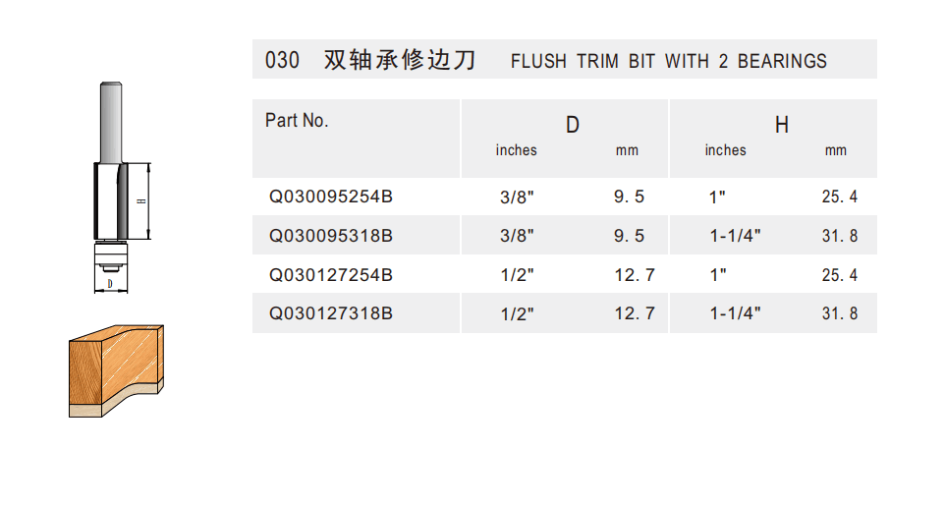Click the wood profile illustration
945x507 pixels.
(116, 370)
